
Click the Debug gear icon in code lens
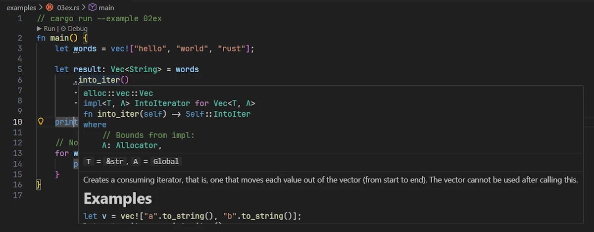point(63,29)
